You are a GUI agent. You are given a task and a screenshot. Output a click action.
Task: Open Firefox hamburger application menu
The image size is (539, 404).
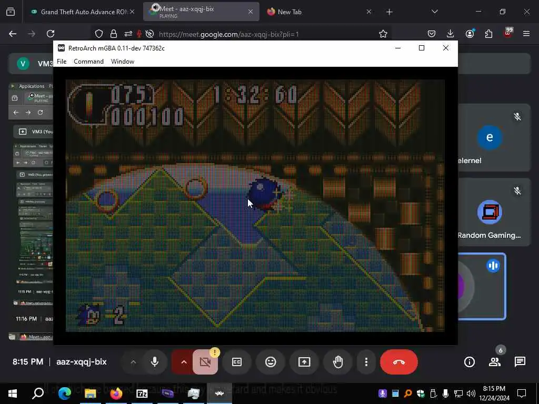(526, 34)
